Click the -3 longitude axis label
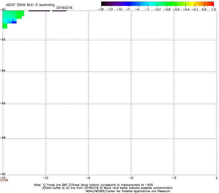 174,178
